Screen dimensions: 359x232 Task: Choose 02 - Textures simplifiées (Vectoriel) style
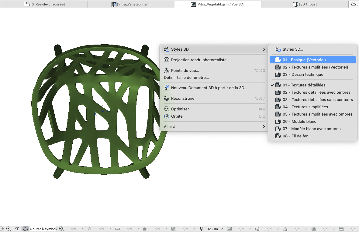[313, 67]
